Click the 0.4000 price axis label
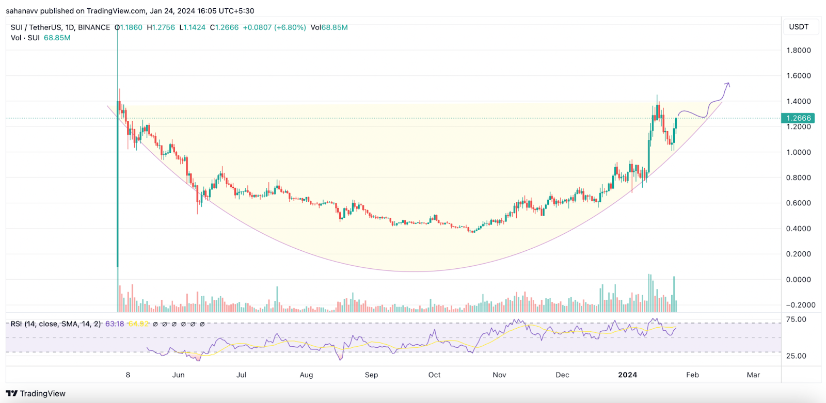Viewport: 826px width, 403px height. tap(799, 229)
